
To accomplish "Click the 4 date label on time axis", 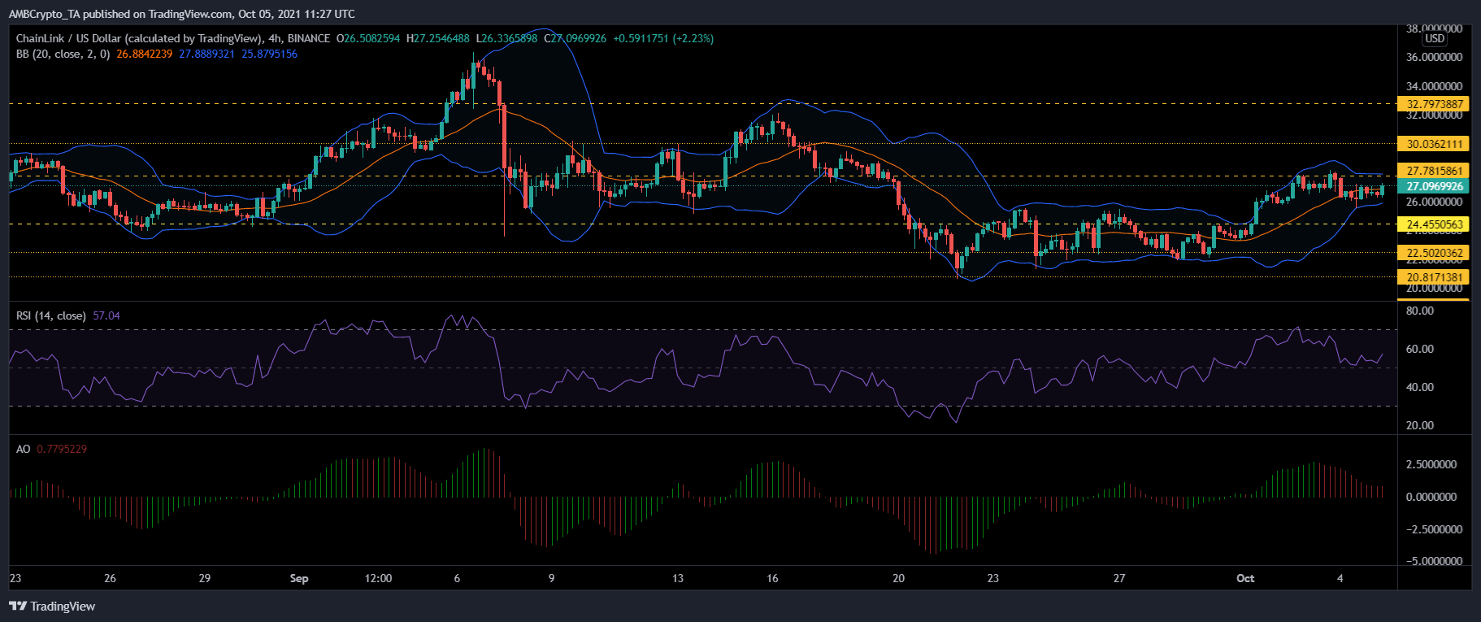I will point(1340,578).
